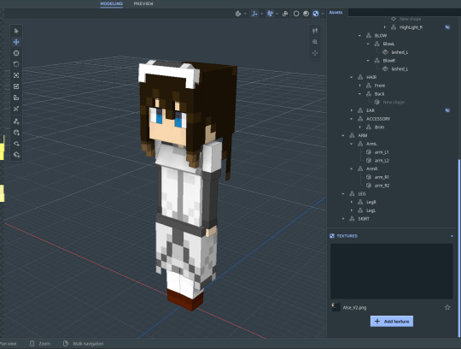
Task: Collapse the TEXTURES panel arrow
Action: 452,236
